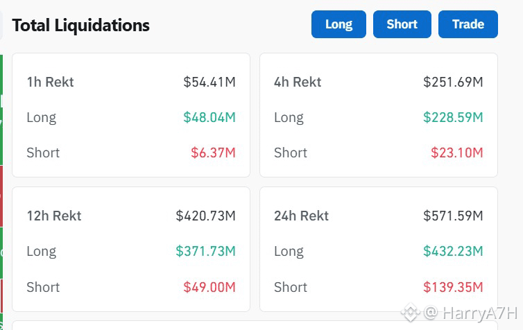
Task: Select the 12h Rekt card title
Action: [54, 216]
